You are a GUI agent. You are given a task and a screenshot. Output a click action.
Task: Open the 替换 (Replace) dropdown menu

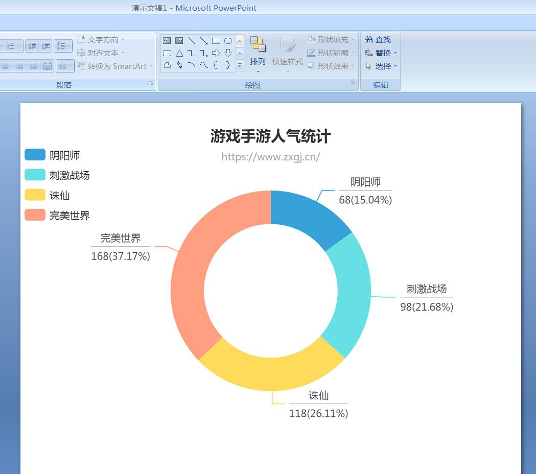(381, 53)
